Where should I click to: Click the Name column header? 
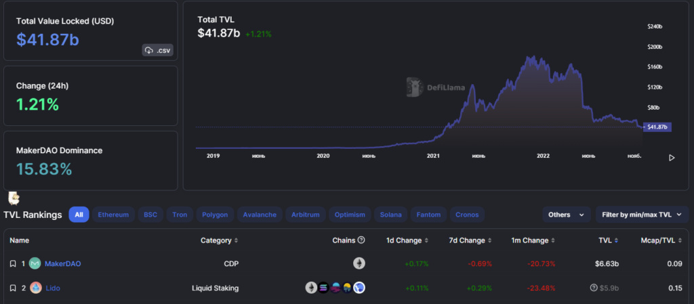[20, 240]
